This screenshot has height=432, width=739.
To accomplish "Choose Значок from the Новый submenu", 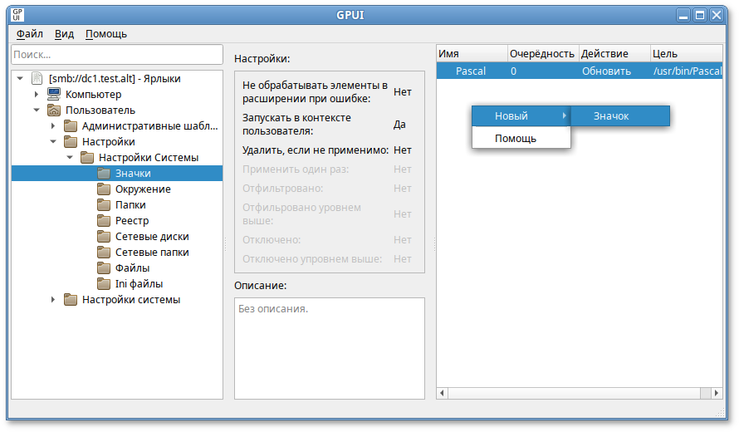I will pyautogui.click(x=611, y=116).
